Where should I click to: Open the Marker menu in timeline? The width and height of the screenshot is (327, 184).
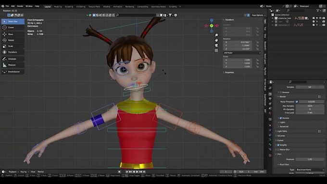coord(41,172)
